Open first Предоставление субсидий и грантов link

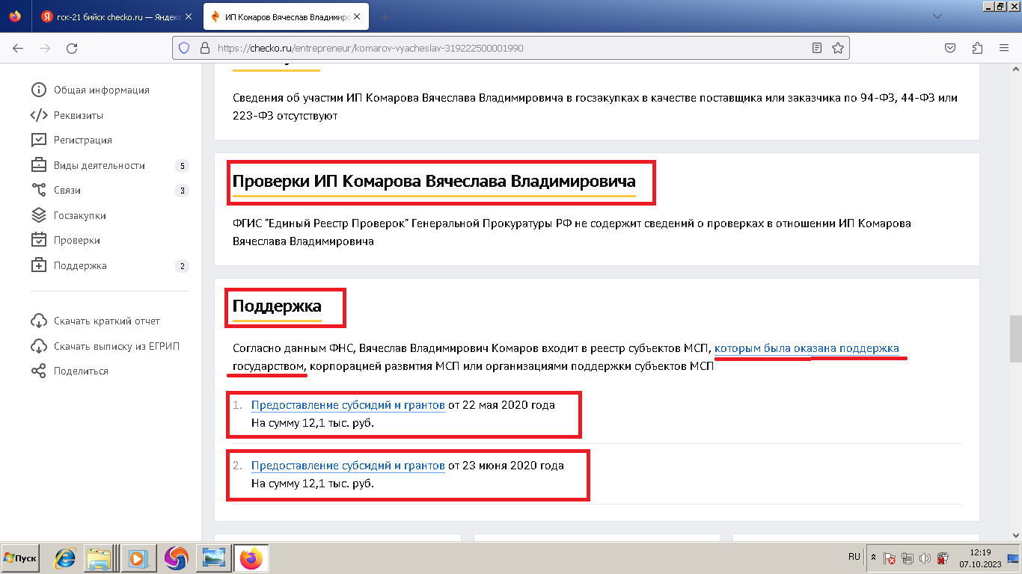[x=348, y=405]
